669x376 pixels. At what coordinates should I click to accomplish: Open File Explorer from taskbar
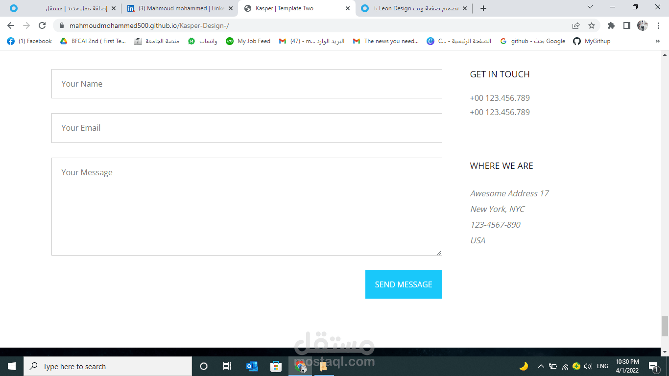click(x=323, y=366)
